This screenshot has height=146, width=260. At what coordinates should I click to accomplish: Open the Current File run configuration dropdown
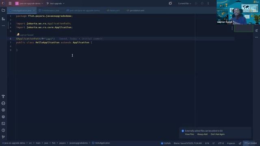pos(184,4)
